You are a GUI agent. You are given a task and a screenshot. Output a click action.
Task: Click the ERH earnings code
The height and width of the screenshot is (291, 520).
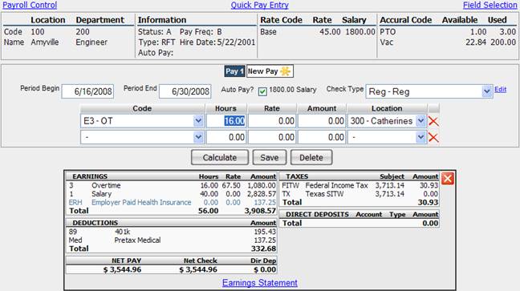[75, 202]
